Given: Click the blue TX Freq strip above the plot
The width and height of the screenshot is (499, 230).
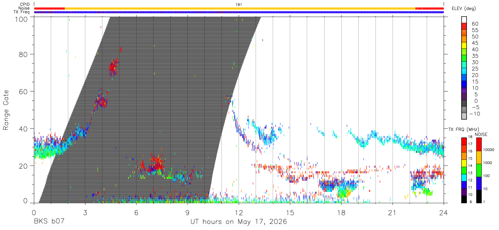Looking at the screenshot, I should pos(239,12).
